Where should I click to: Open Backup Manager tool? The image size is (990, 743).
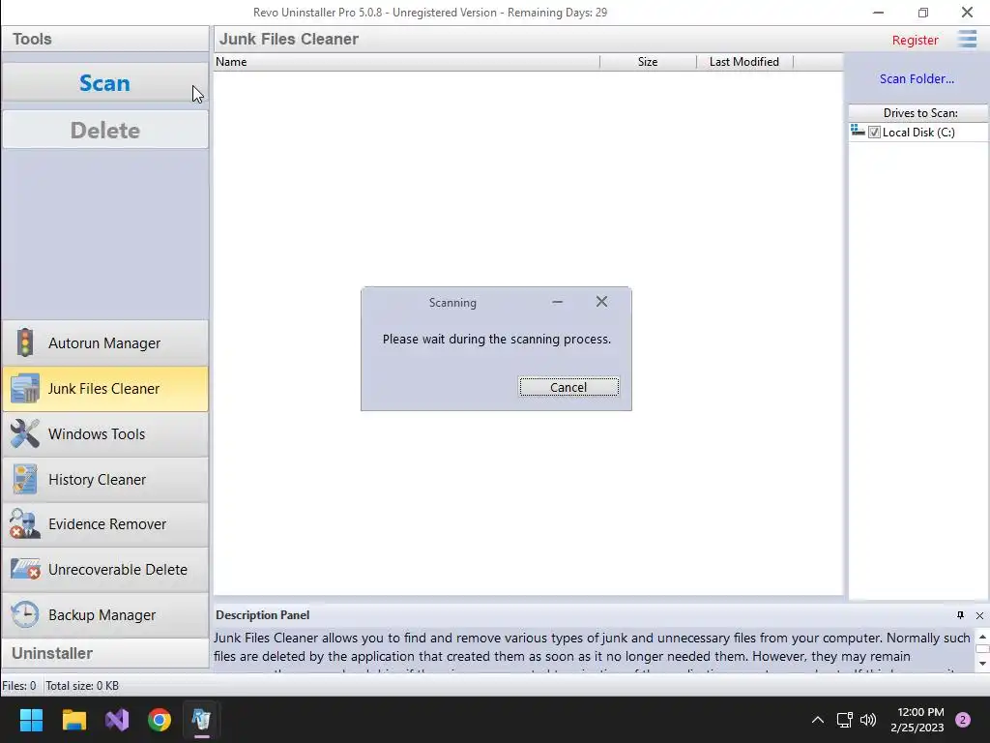click(104, 614)
